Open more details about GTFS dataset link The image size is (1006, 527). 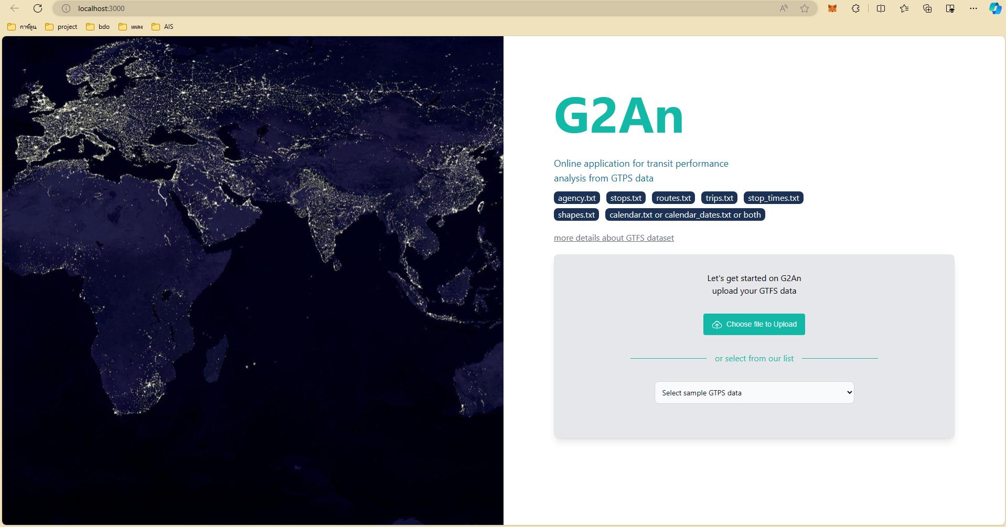tap(614, 238)
